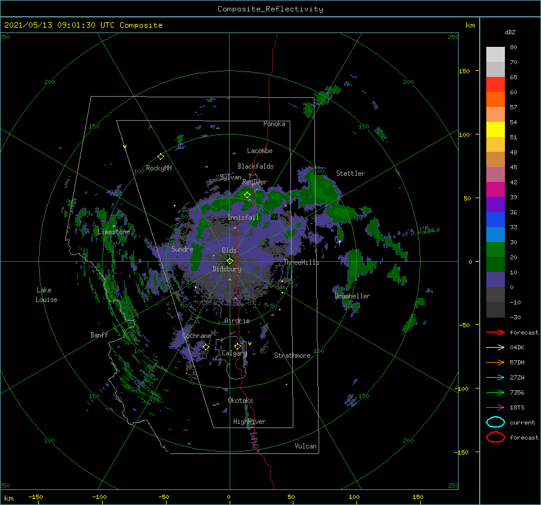The width and height of the screenshot is (541, 505).
Task: Click the current legend label
Action: pos(522,422)
